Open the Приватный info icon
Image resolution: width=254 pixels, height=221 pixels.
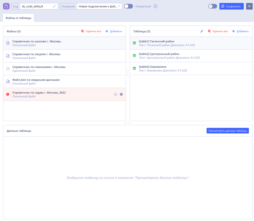(x=155, y=6)
